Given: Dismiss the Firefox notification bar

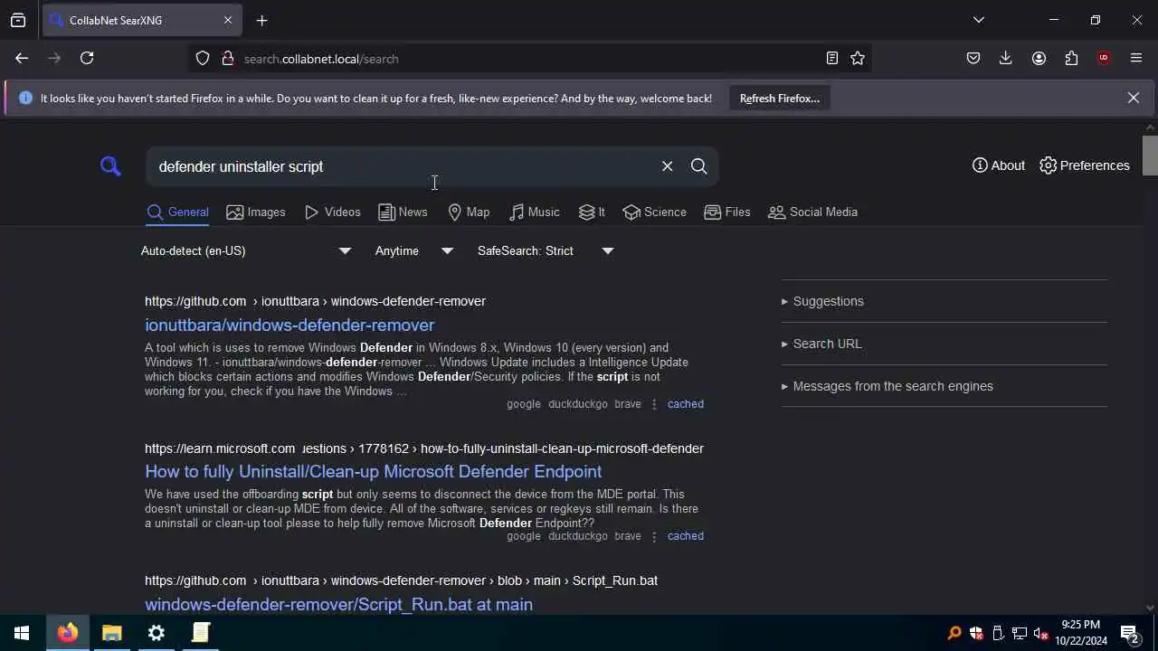Looking at the screenshot, I should 1133,98.
